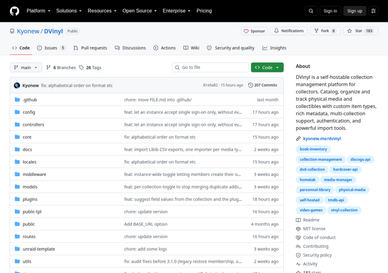Click the folder icon for core
Image resolution: width=388 pixels, height=273 pixels.
click(x=17, y=137)
